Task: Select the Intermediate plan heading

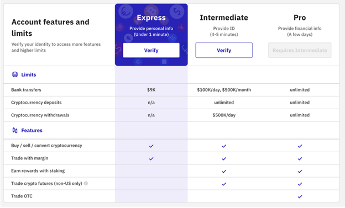Action: click(224, 18)
